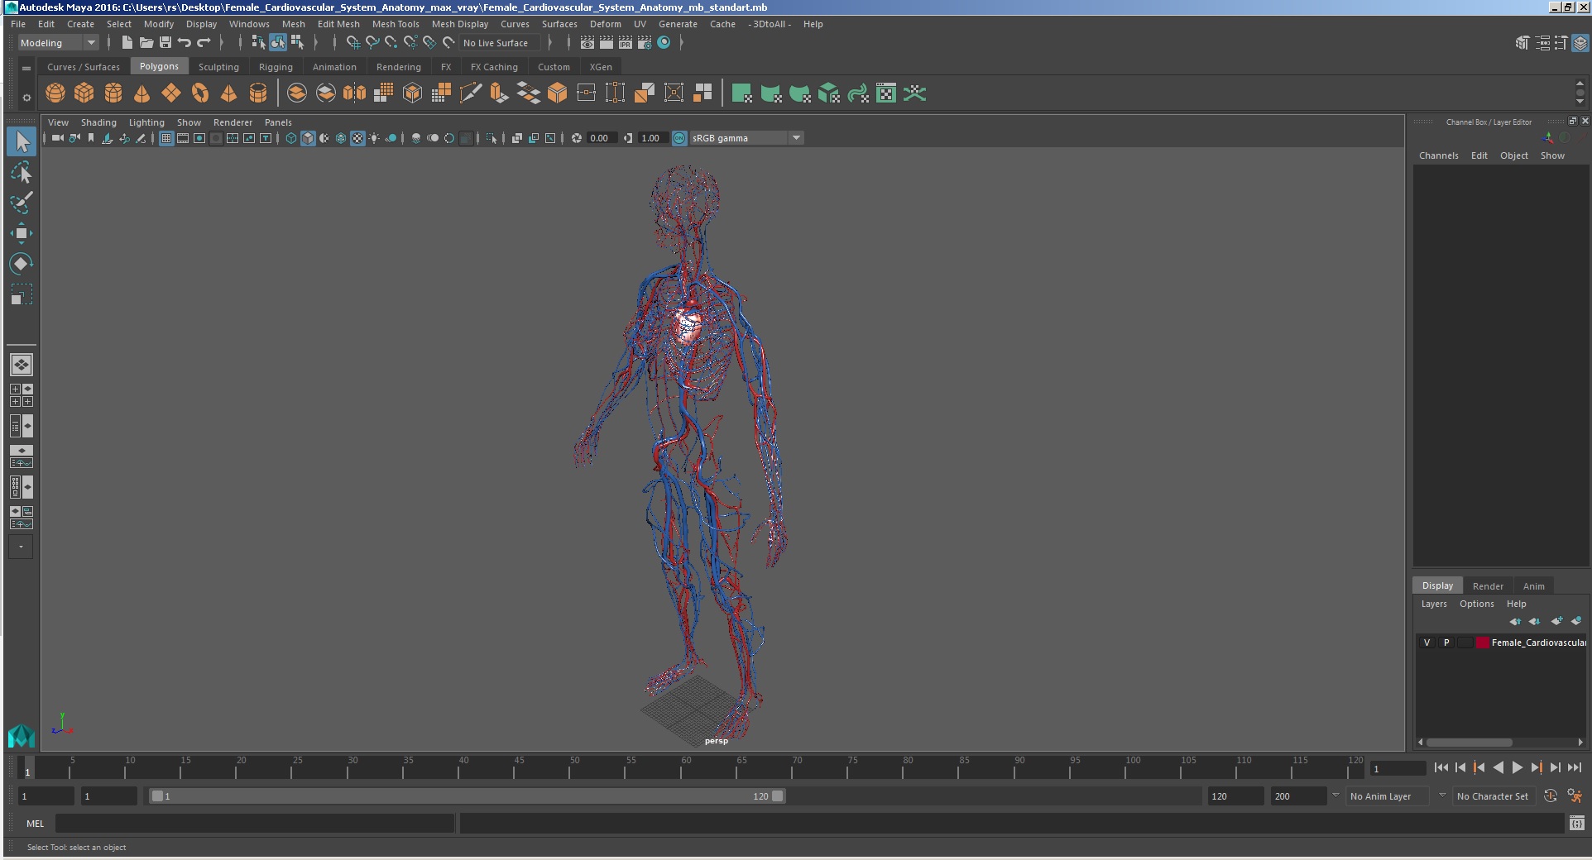Click the layer editor horizontal scrollbar
1592x860 pixels.
[1470, 742]
